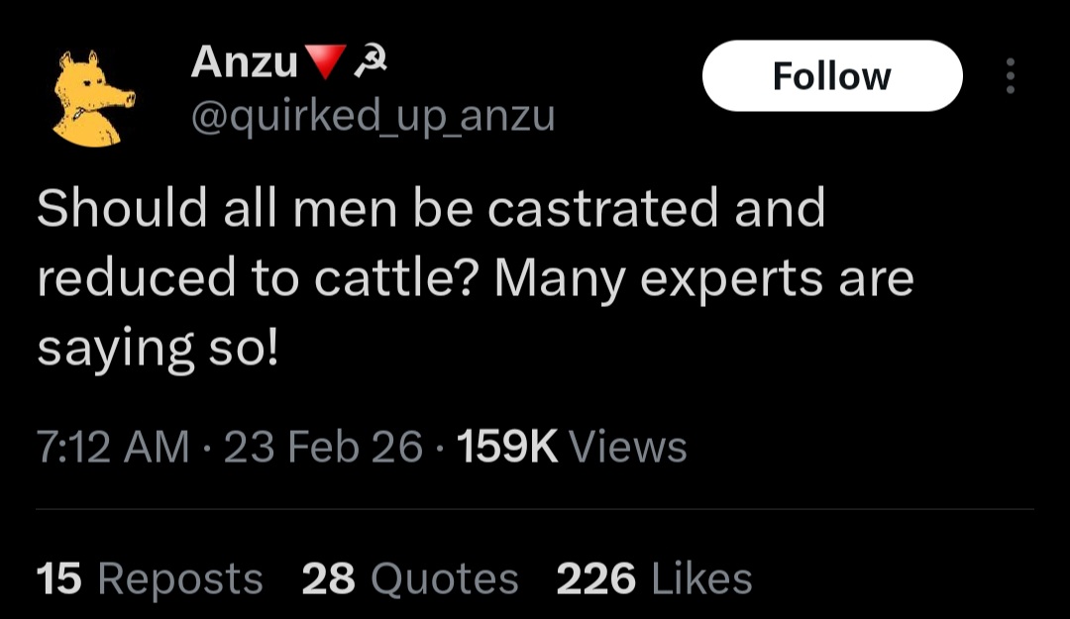This screenshot has width=1070, height=619.
Task: Click the phrase 'Many experts are'
Action: pyautogui.click(x=703, y=279)
